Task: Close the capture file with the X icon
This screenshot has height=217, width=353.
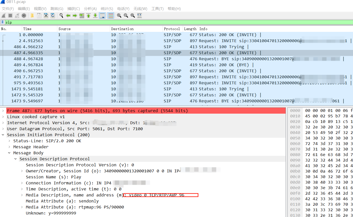Action: [x=46, y=16]
